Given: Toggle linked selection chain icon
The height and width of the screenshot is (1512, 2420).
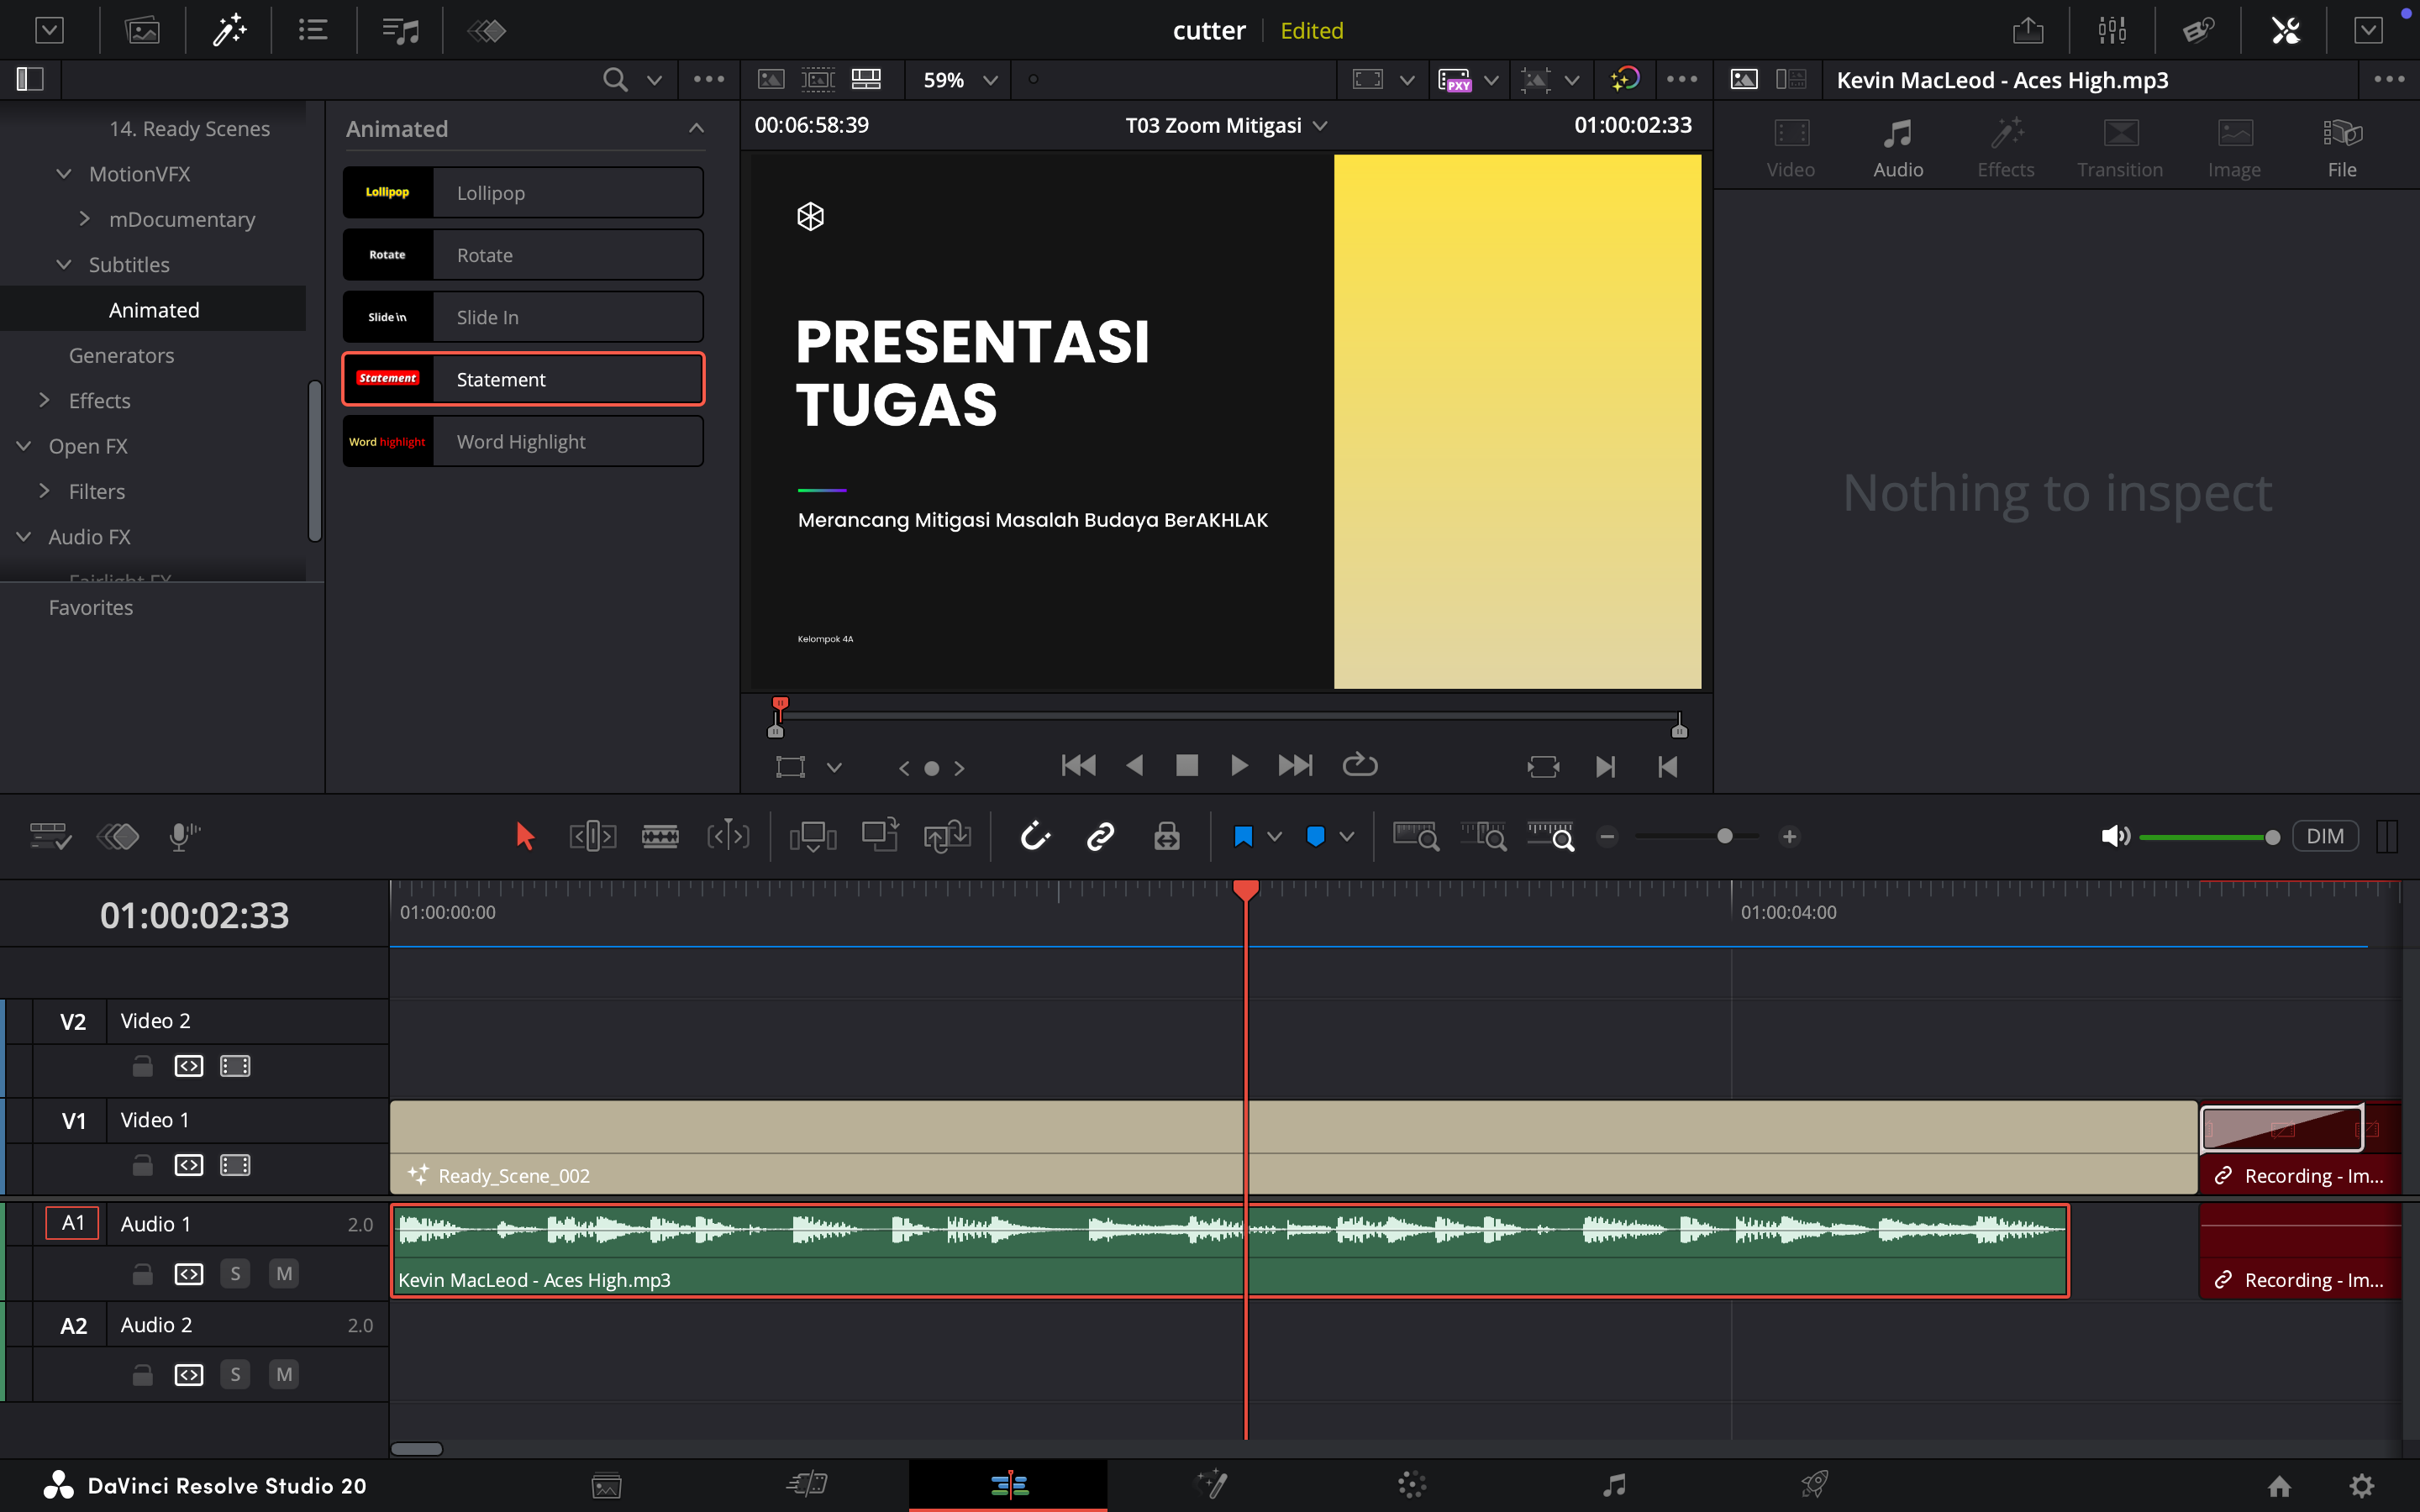Looking at the screenshot, I should pos(1100,836).
